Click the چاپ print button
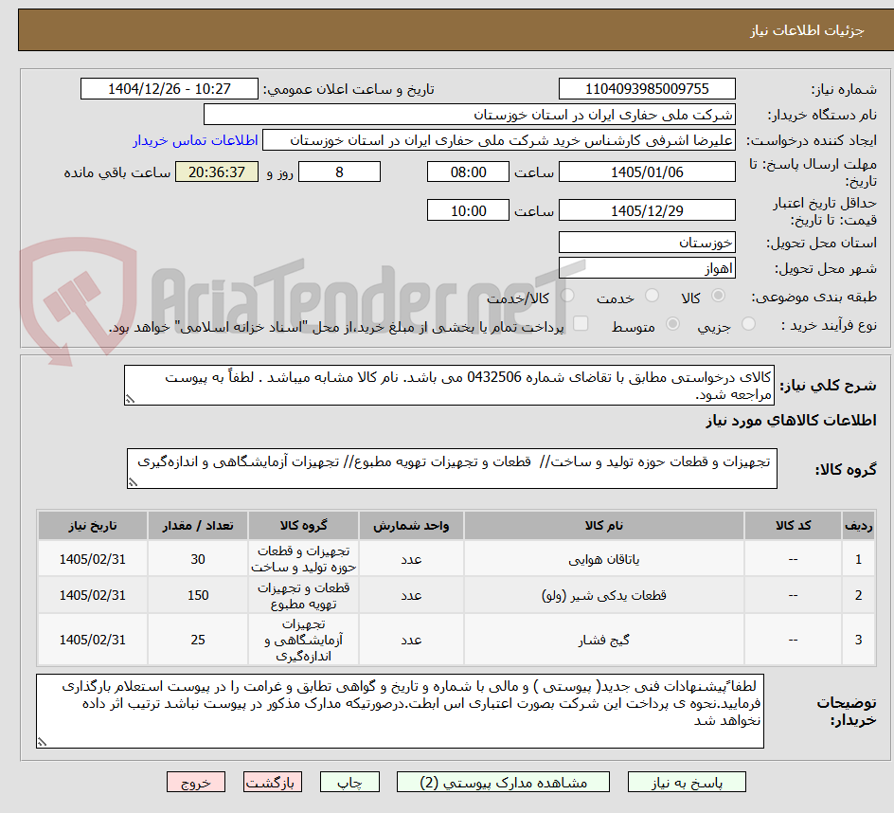The image size is (894, 813). click(349, 782)
